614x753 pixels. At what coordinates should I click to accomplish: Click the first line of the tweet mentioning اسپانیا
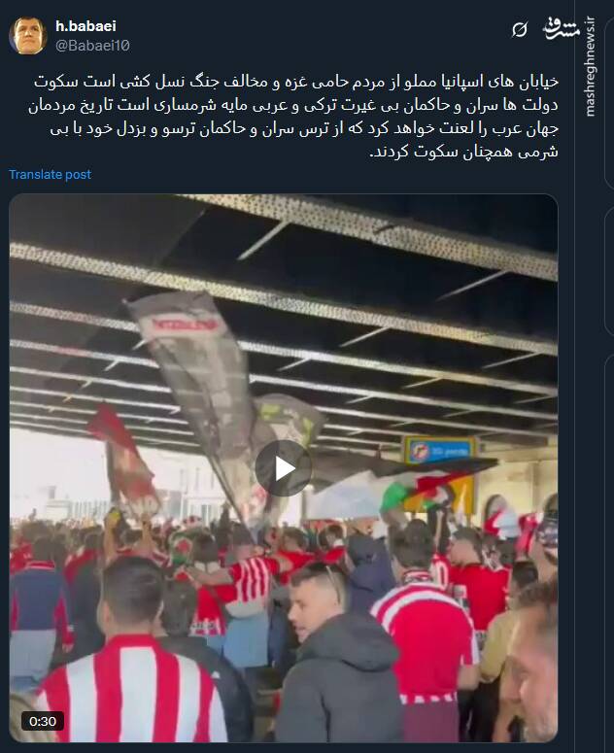295,82
